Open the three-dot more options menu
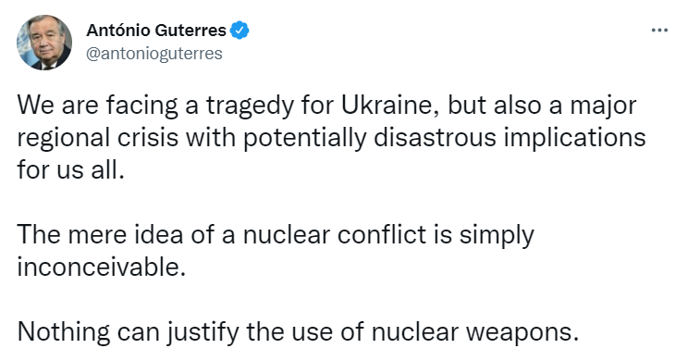 (x=659, y=31)
